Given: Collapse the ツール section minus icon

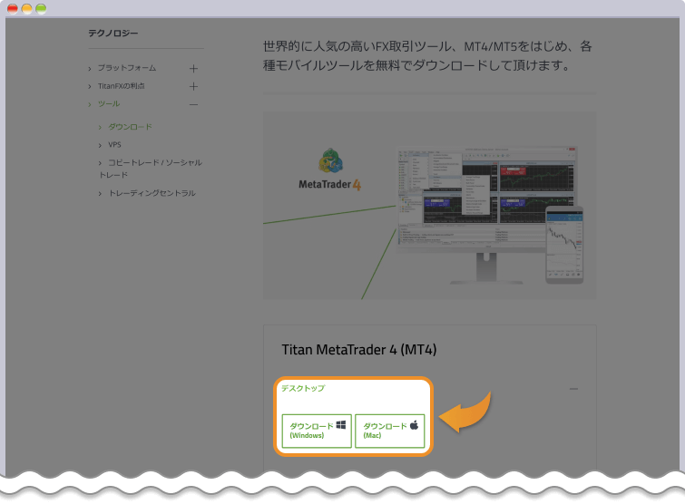Looking at the screenshot, I should [x=193, y=105].
